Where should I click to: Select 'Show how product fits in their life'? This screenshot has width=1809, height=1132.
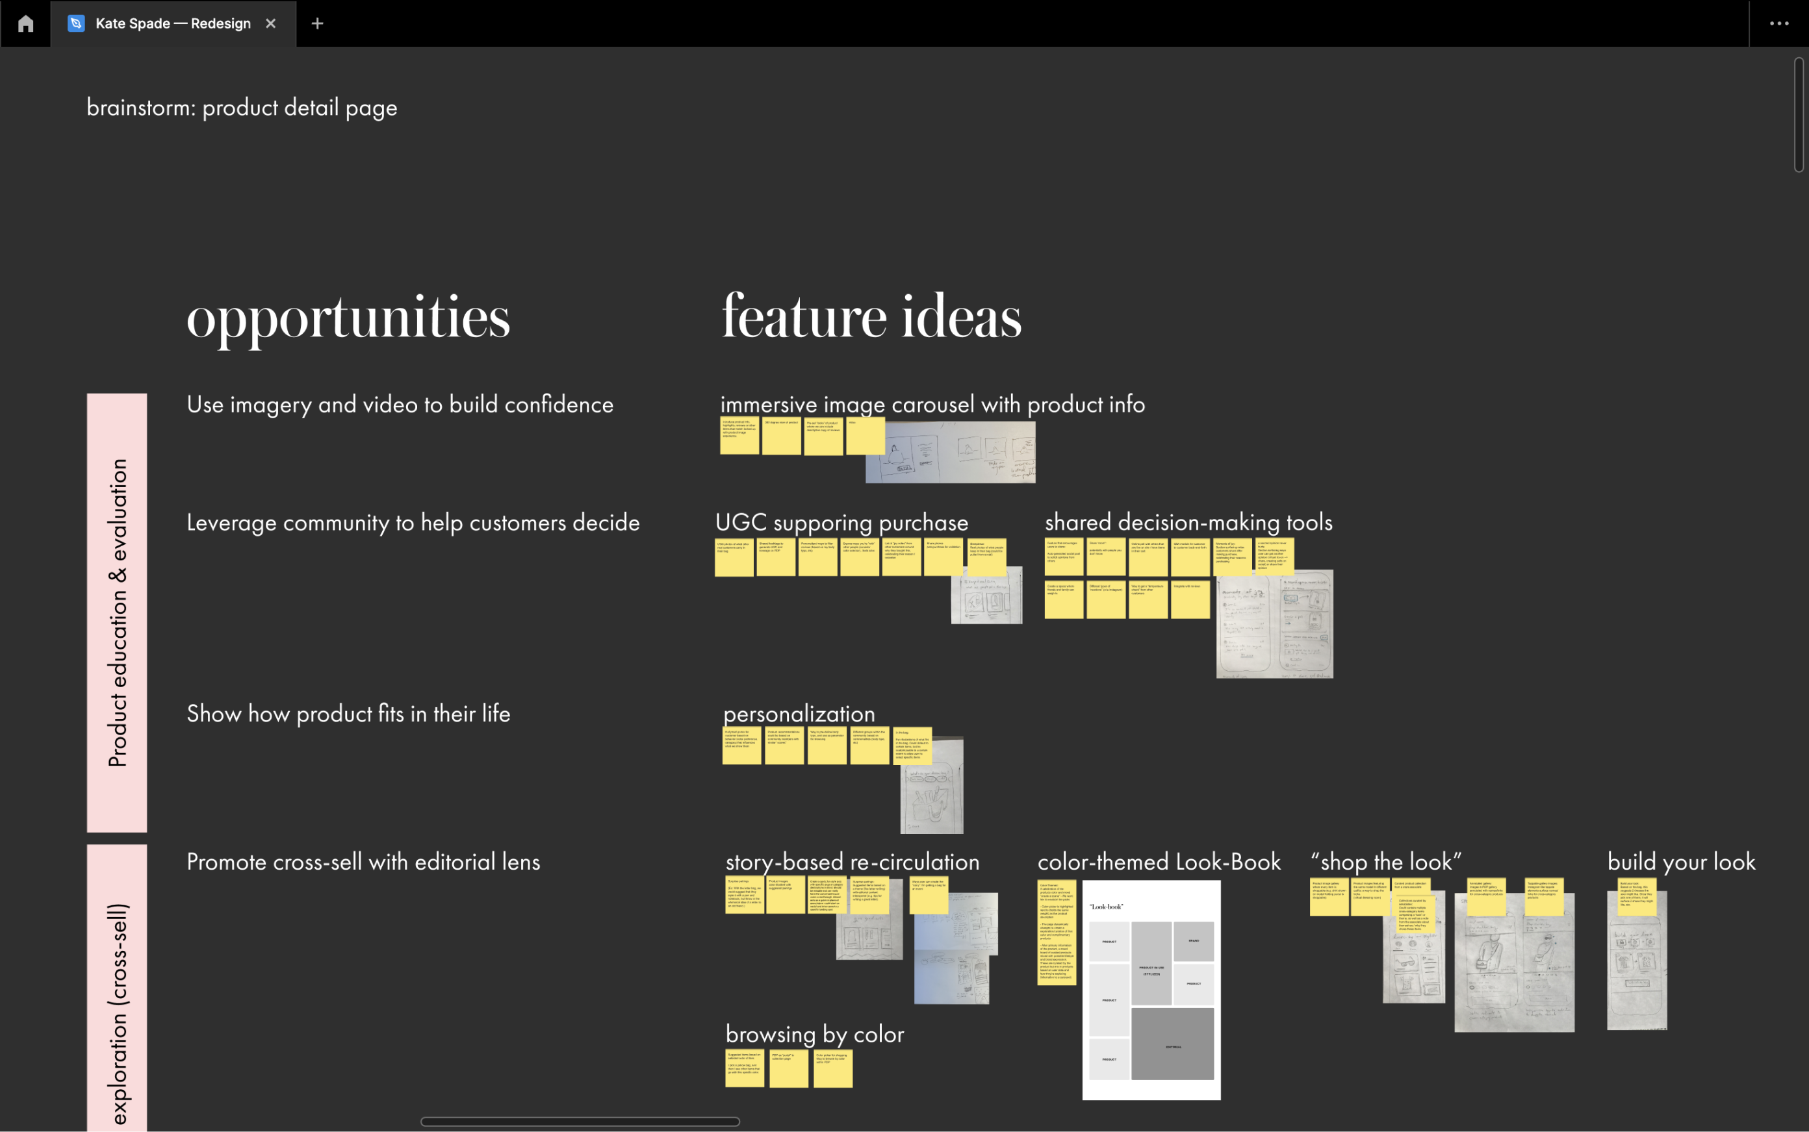[348, 714]
